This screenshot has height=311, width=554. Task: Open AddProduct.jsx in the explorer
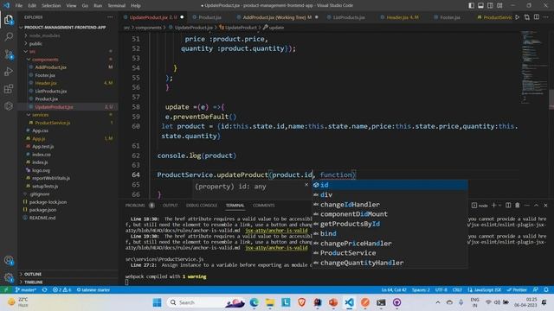click(50, 67)
